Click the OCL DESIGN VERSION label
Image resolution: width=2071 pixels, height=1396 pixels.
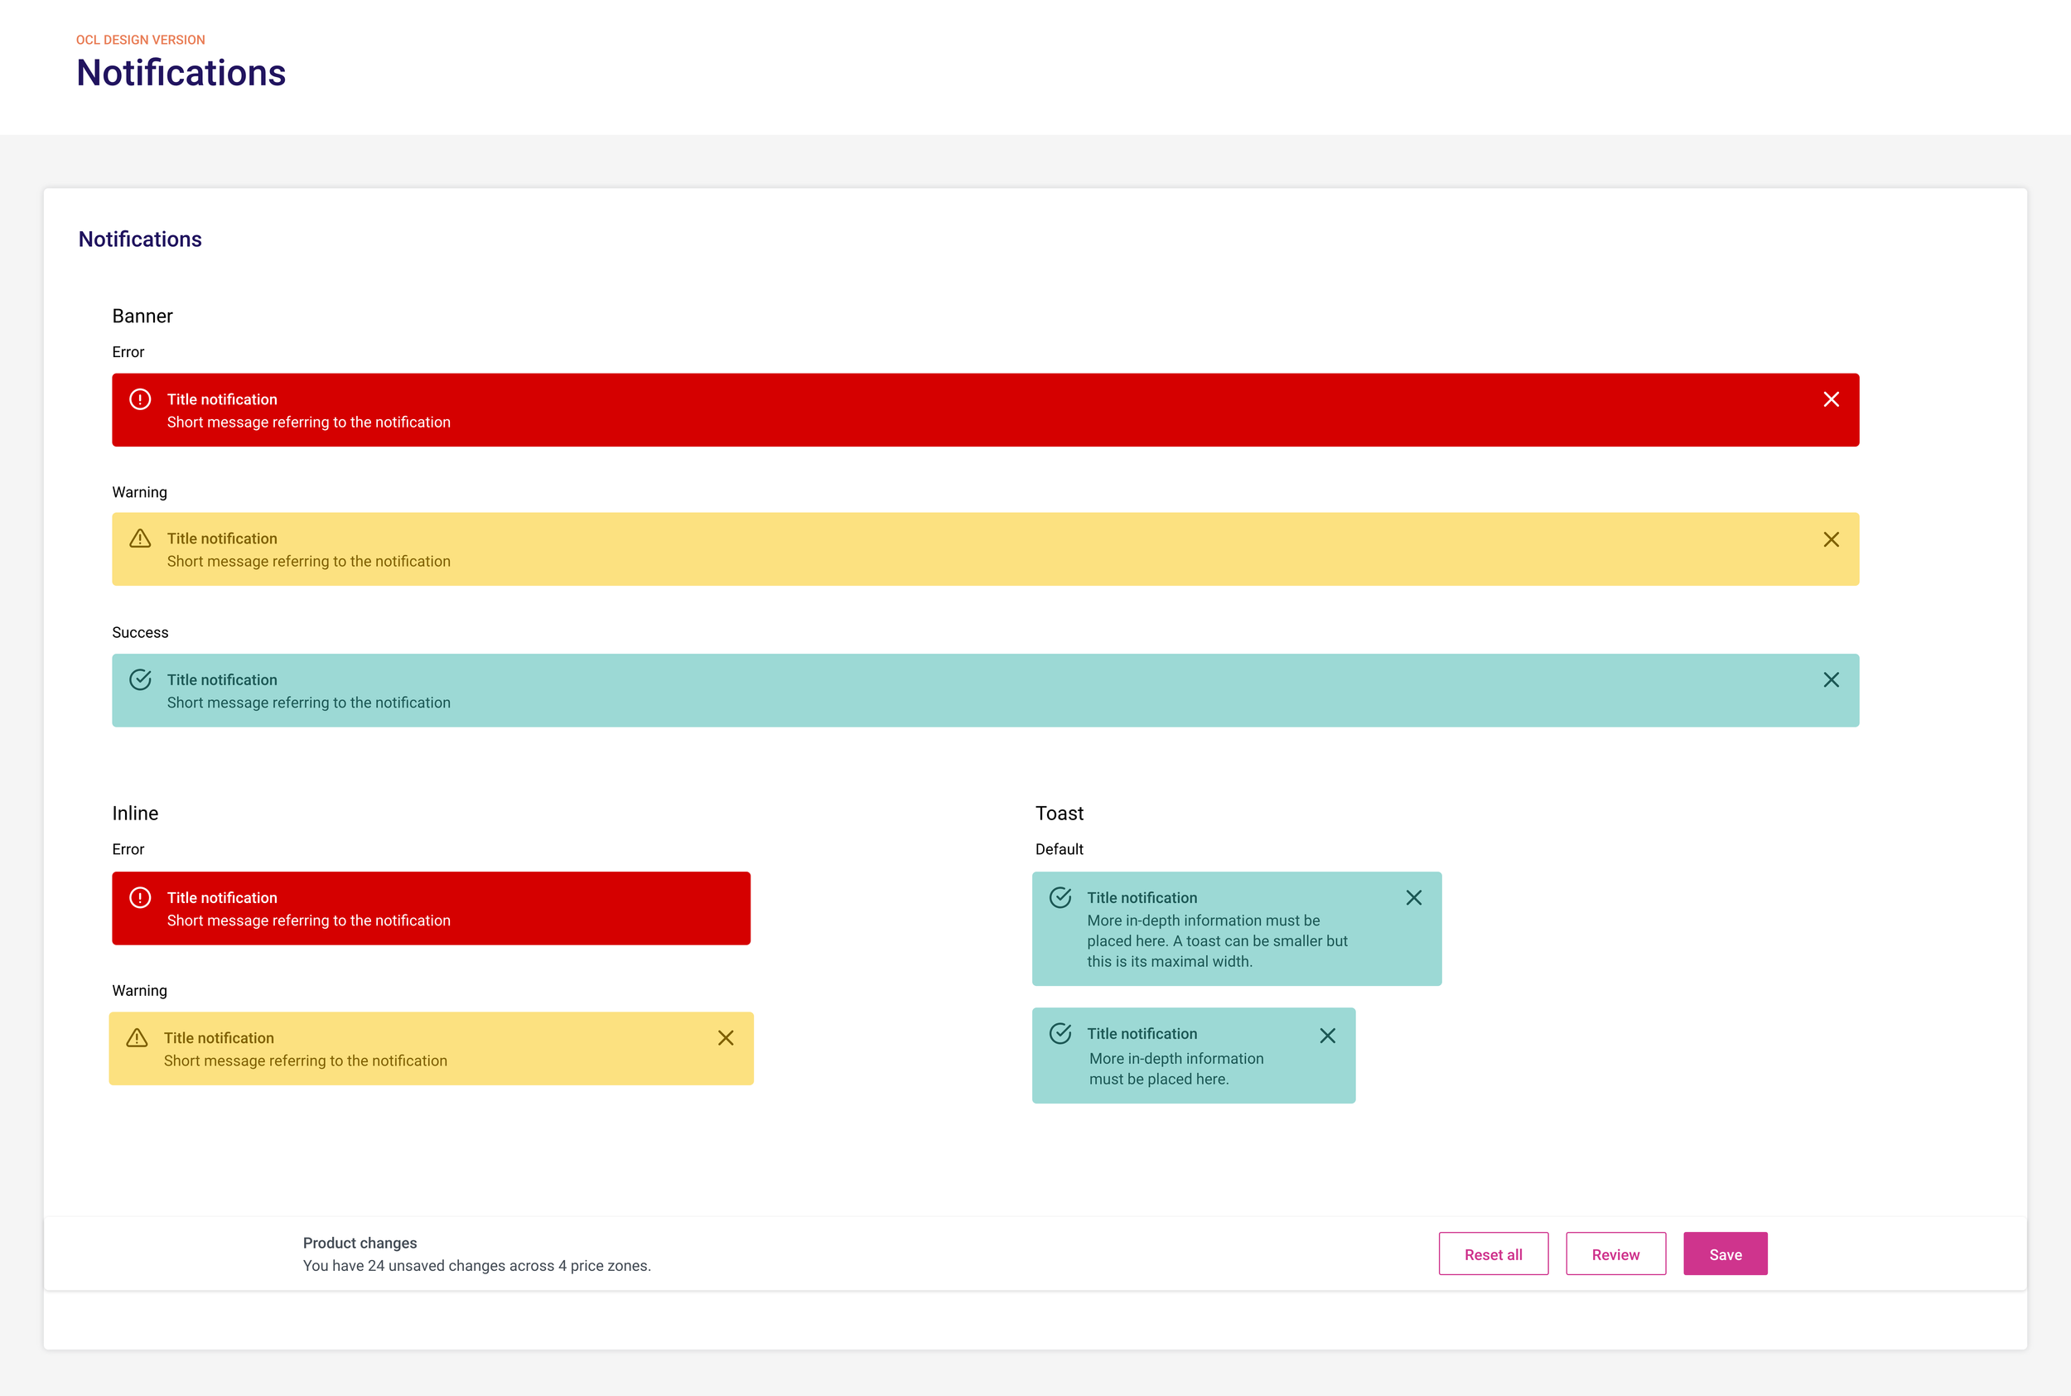point(141,40)
